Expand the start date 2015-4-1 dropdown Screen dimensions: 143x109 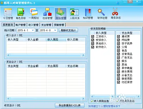(x=33, y=30)
